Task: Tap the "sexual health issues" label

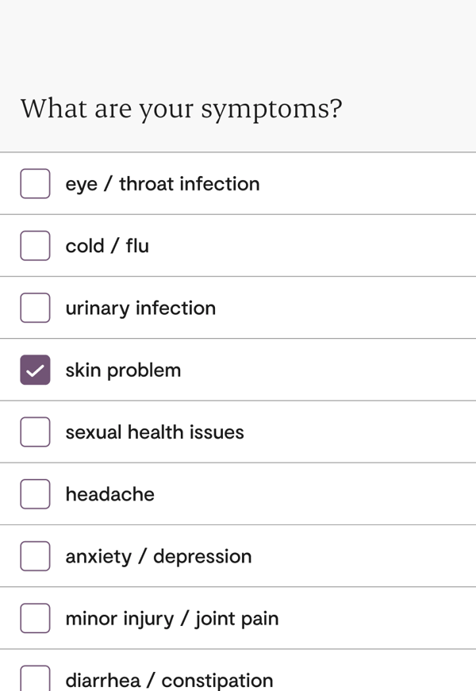Action: 155,432
